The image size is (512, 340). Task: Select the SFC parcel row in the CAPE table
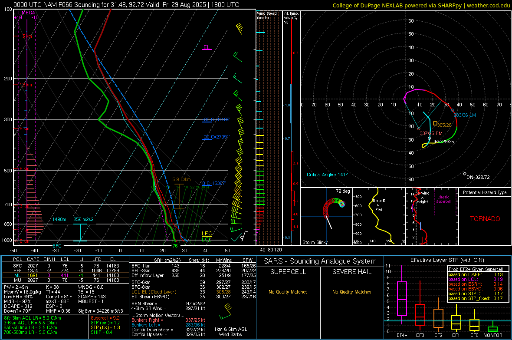(66, 266)
